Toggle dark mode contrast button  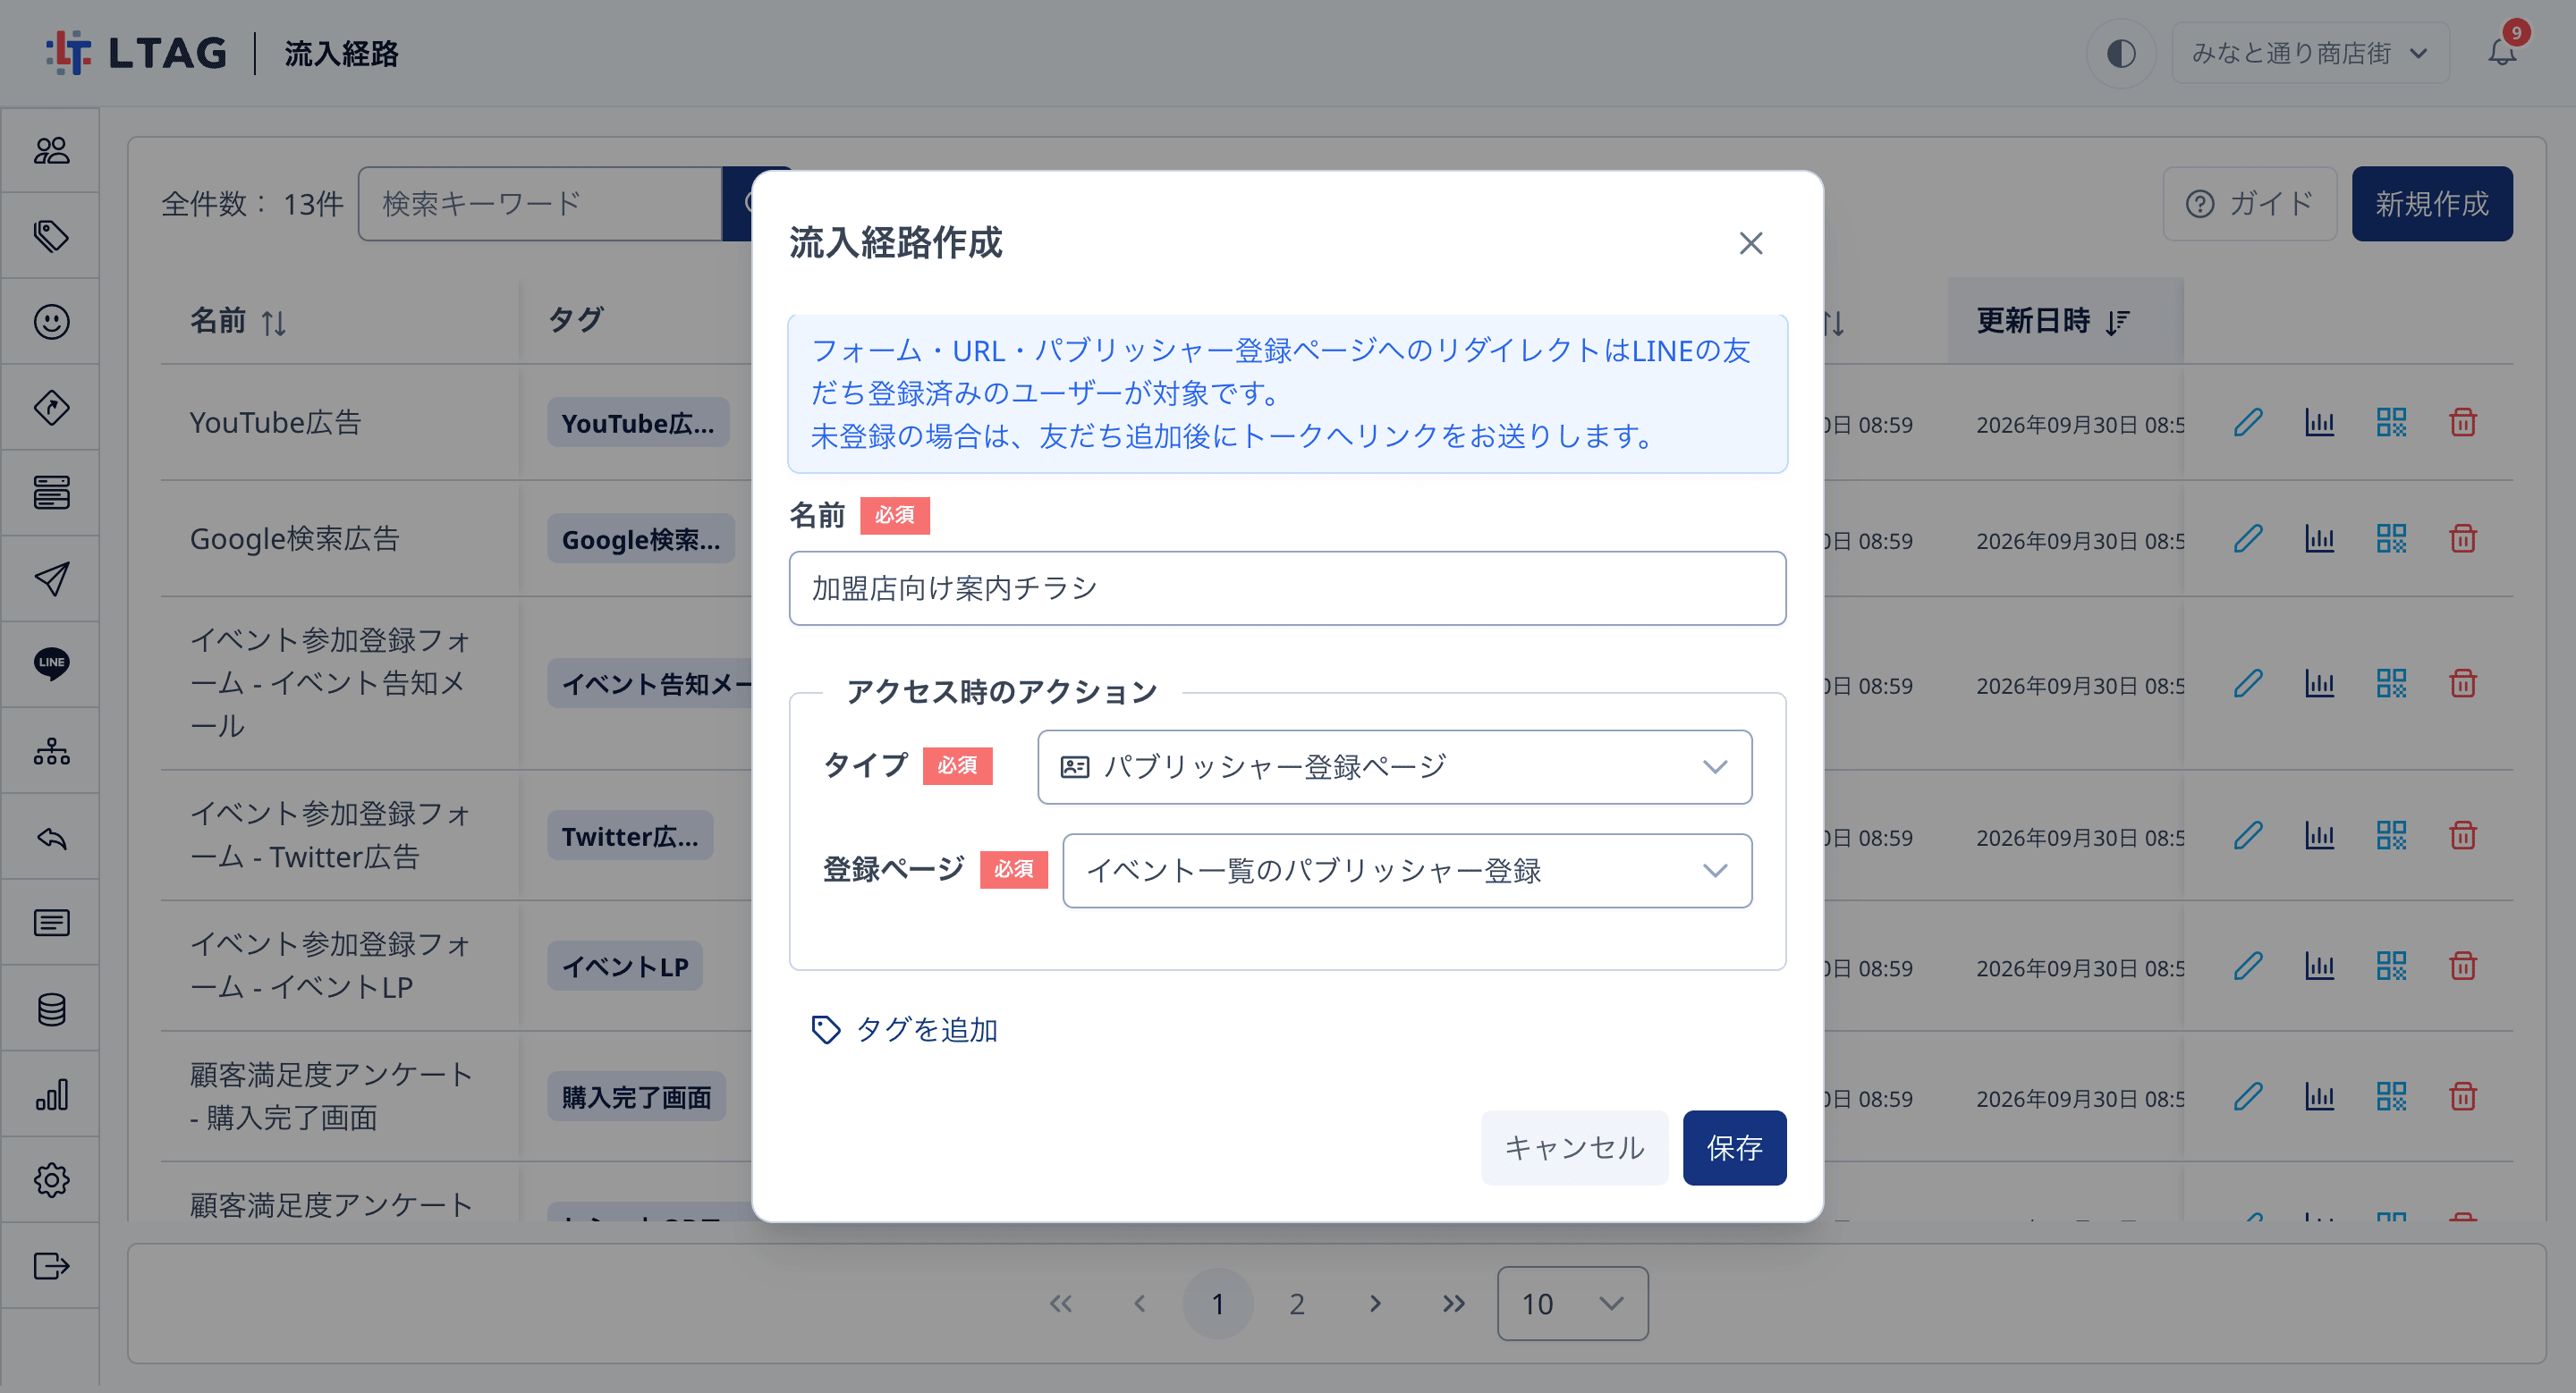(x=2121, y=53)
